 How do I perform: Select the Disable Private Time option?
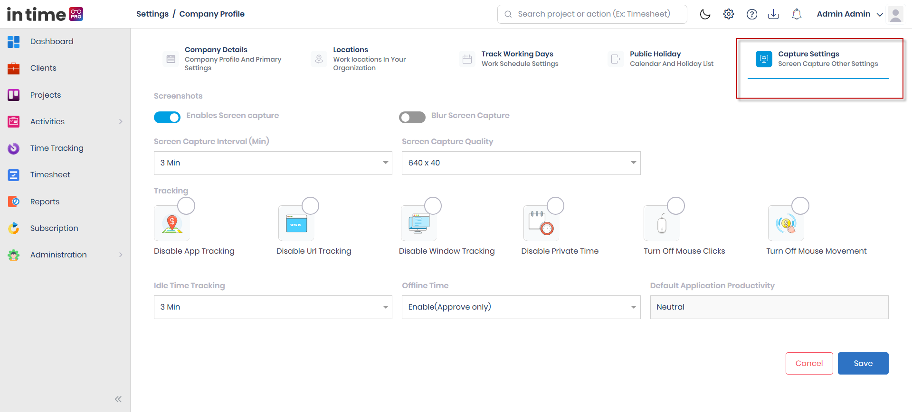click(556, 206)
